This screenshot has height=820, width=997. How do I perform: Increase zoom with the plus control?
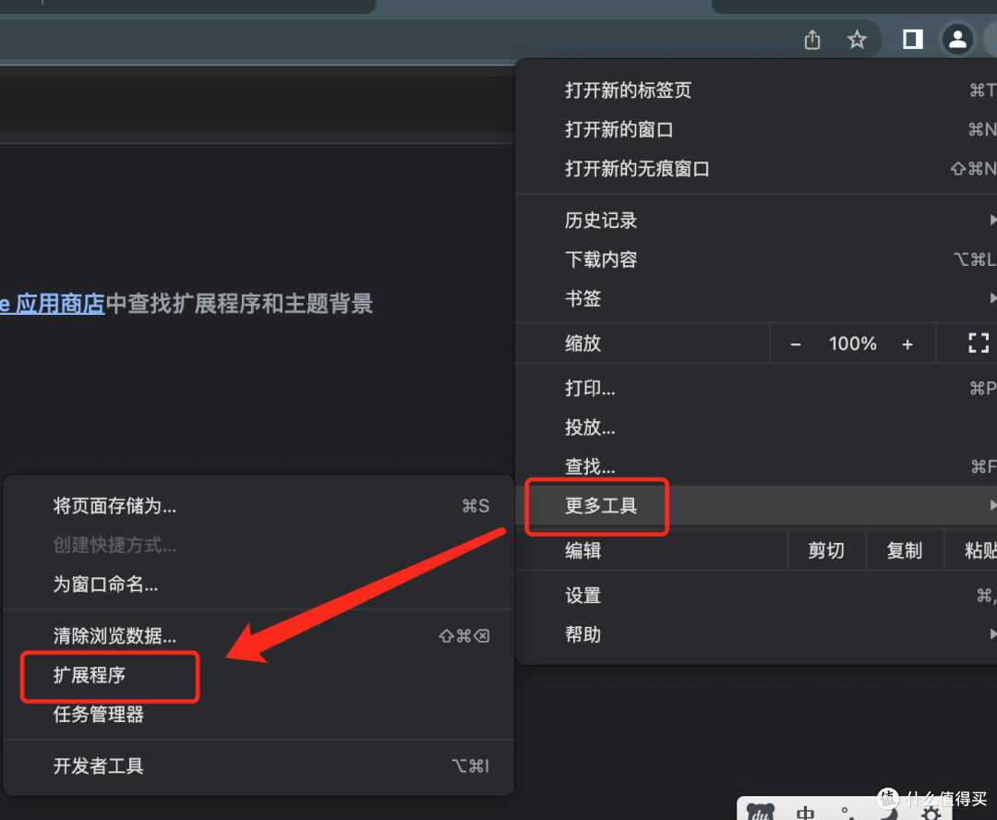pos(907,343)
